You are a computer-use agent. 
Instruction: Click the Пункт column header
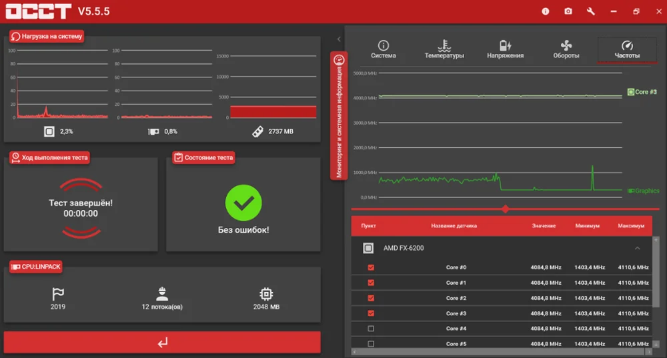point(369,226)
